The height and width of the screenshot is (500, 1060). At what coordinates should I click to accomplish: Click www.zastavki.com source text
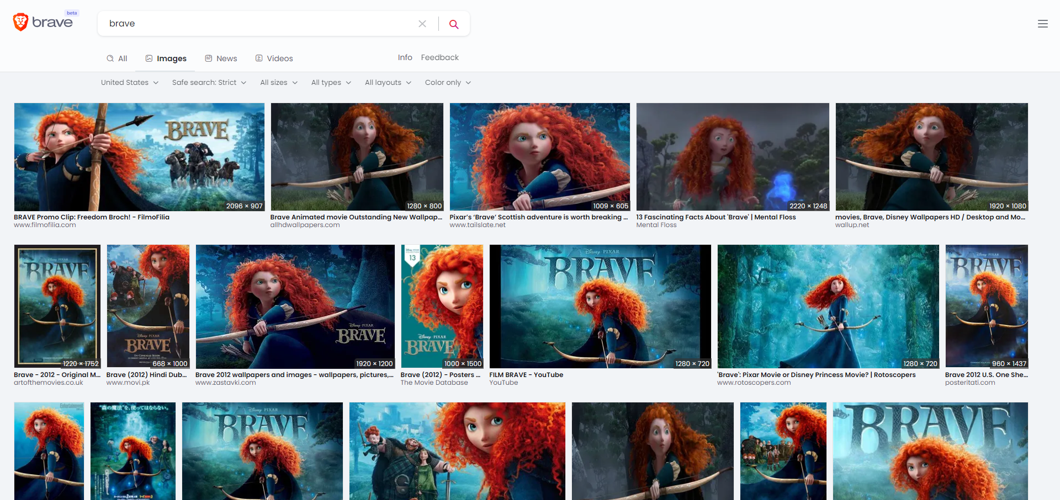click(225, 383)
